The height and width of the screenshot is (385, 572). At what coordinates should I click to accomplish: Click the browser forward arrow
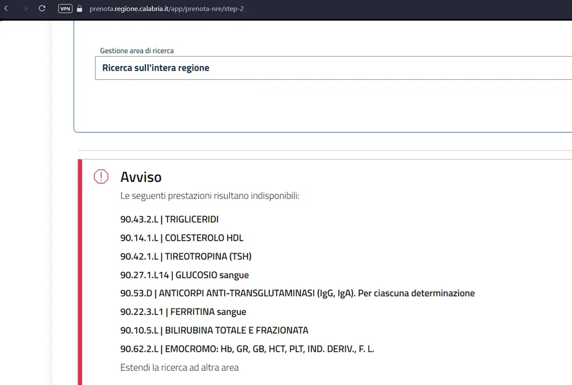point(25,8)
